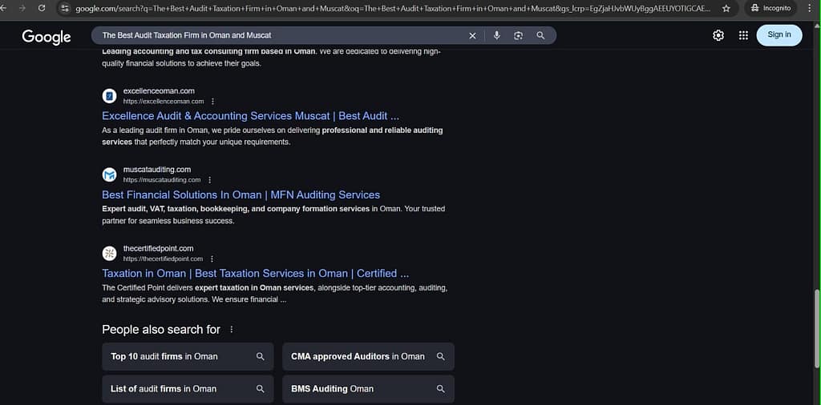Click the URL in the address bar
821x405 pixels.
coord(394,9)
